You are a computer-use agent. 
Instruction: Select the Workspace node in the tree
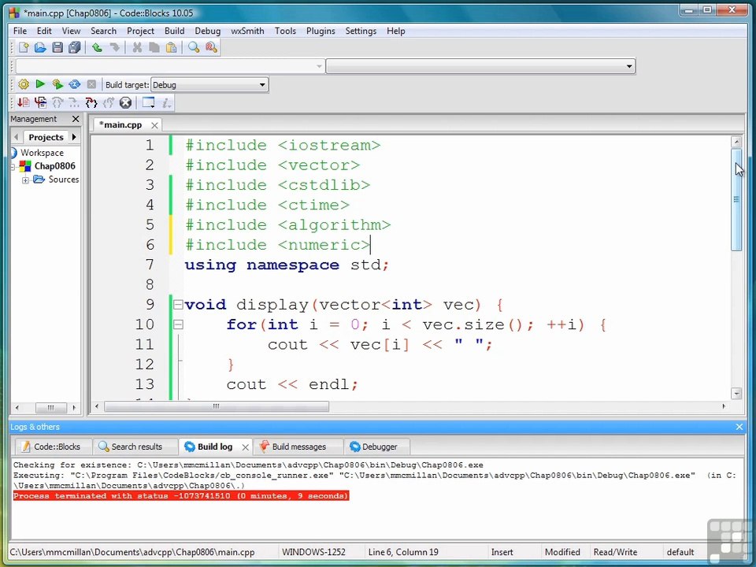click(42, 153)
